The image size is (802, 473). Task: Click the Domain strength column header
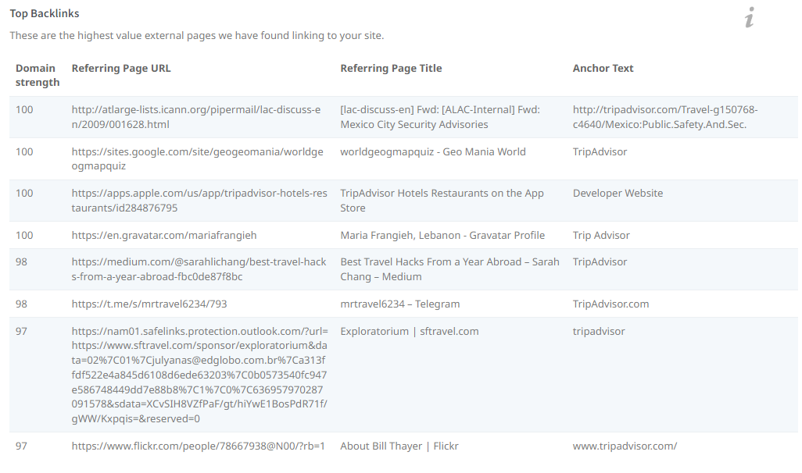(x=38, y=75)
